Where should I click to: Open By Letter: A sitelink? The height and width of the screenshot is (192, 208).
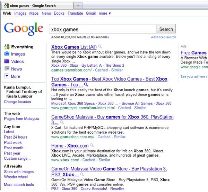click(x=92, y=65)
